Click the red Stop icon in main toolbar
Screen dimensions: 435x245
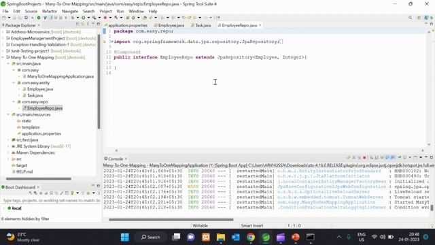coord(105,18)
